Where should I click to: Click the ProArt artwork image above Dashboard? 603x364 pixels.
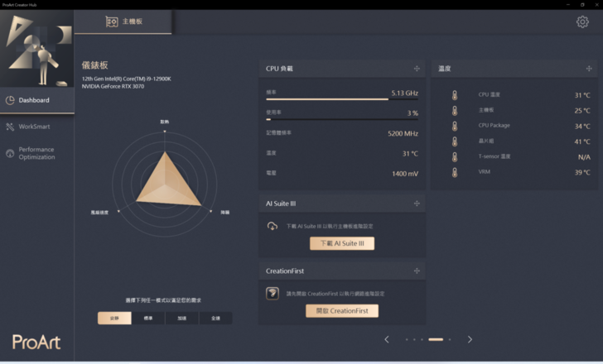(x=37, y=49)
